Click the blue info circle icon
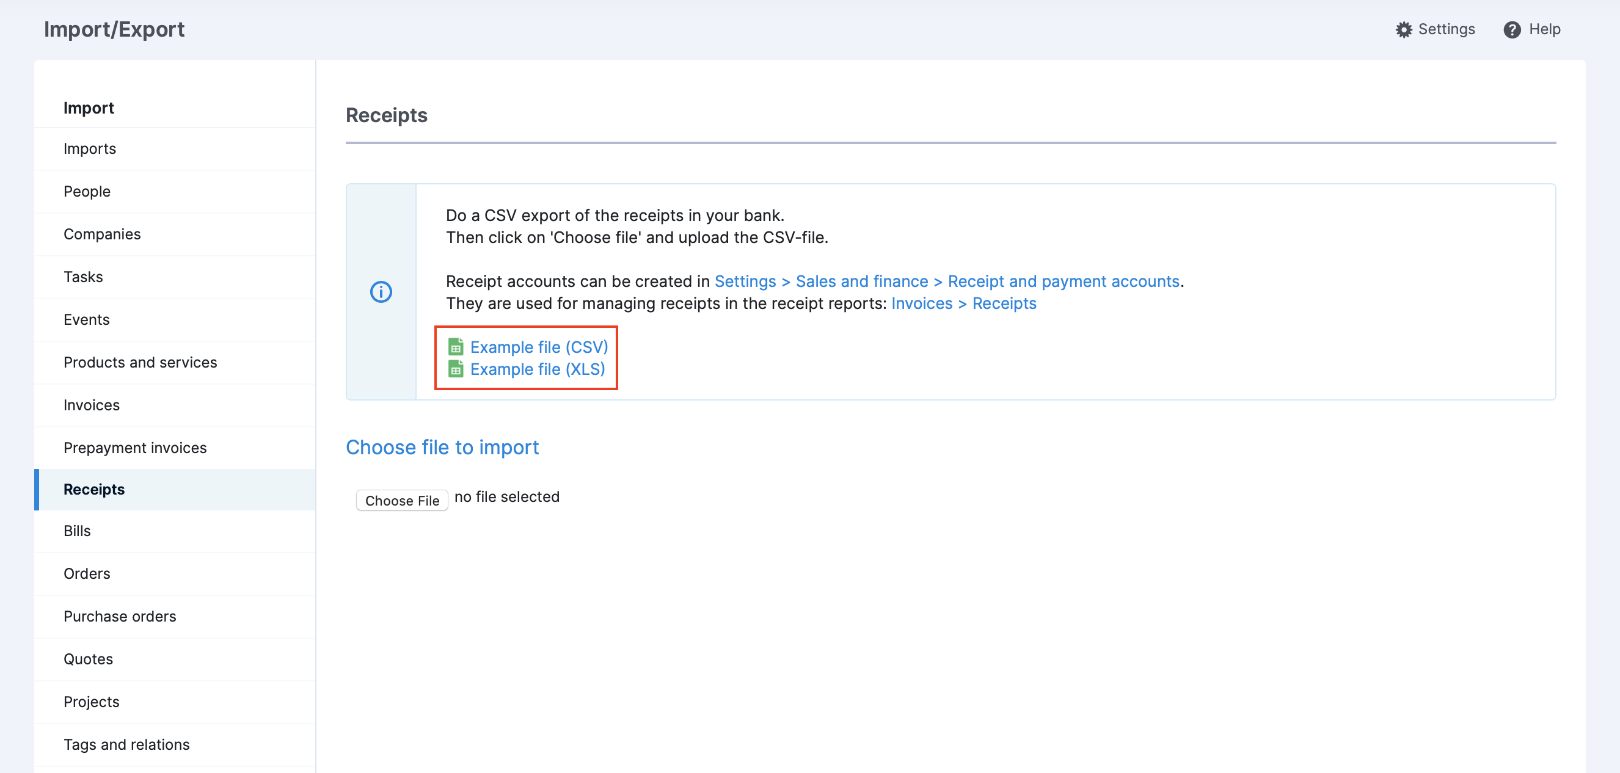The height and width of the screenshot is (773, 1620). point(381,292)
